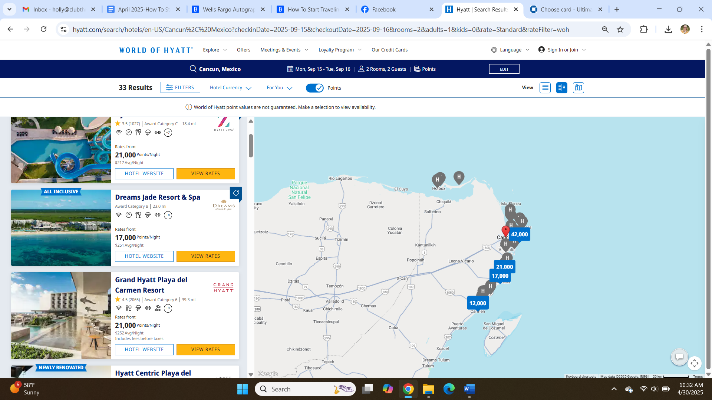Expand the Language dropdown
The width and height of the screenshot is (712, 400).
(511, 50)
